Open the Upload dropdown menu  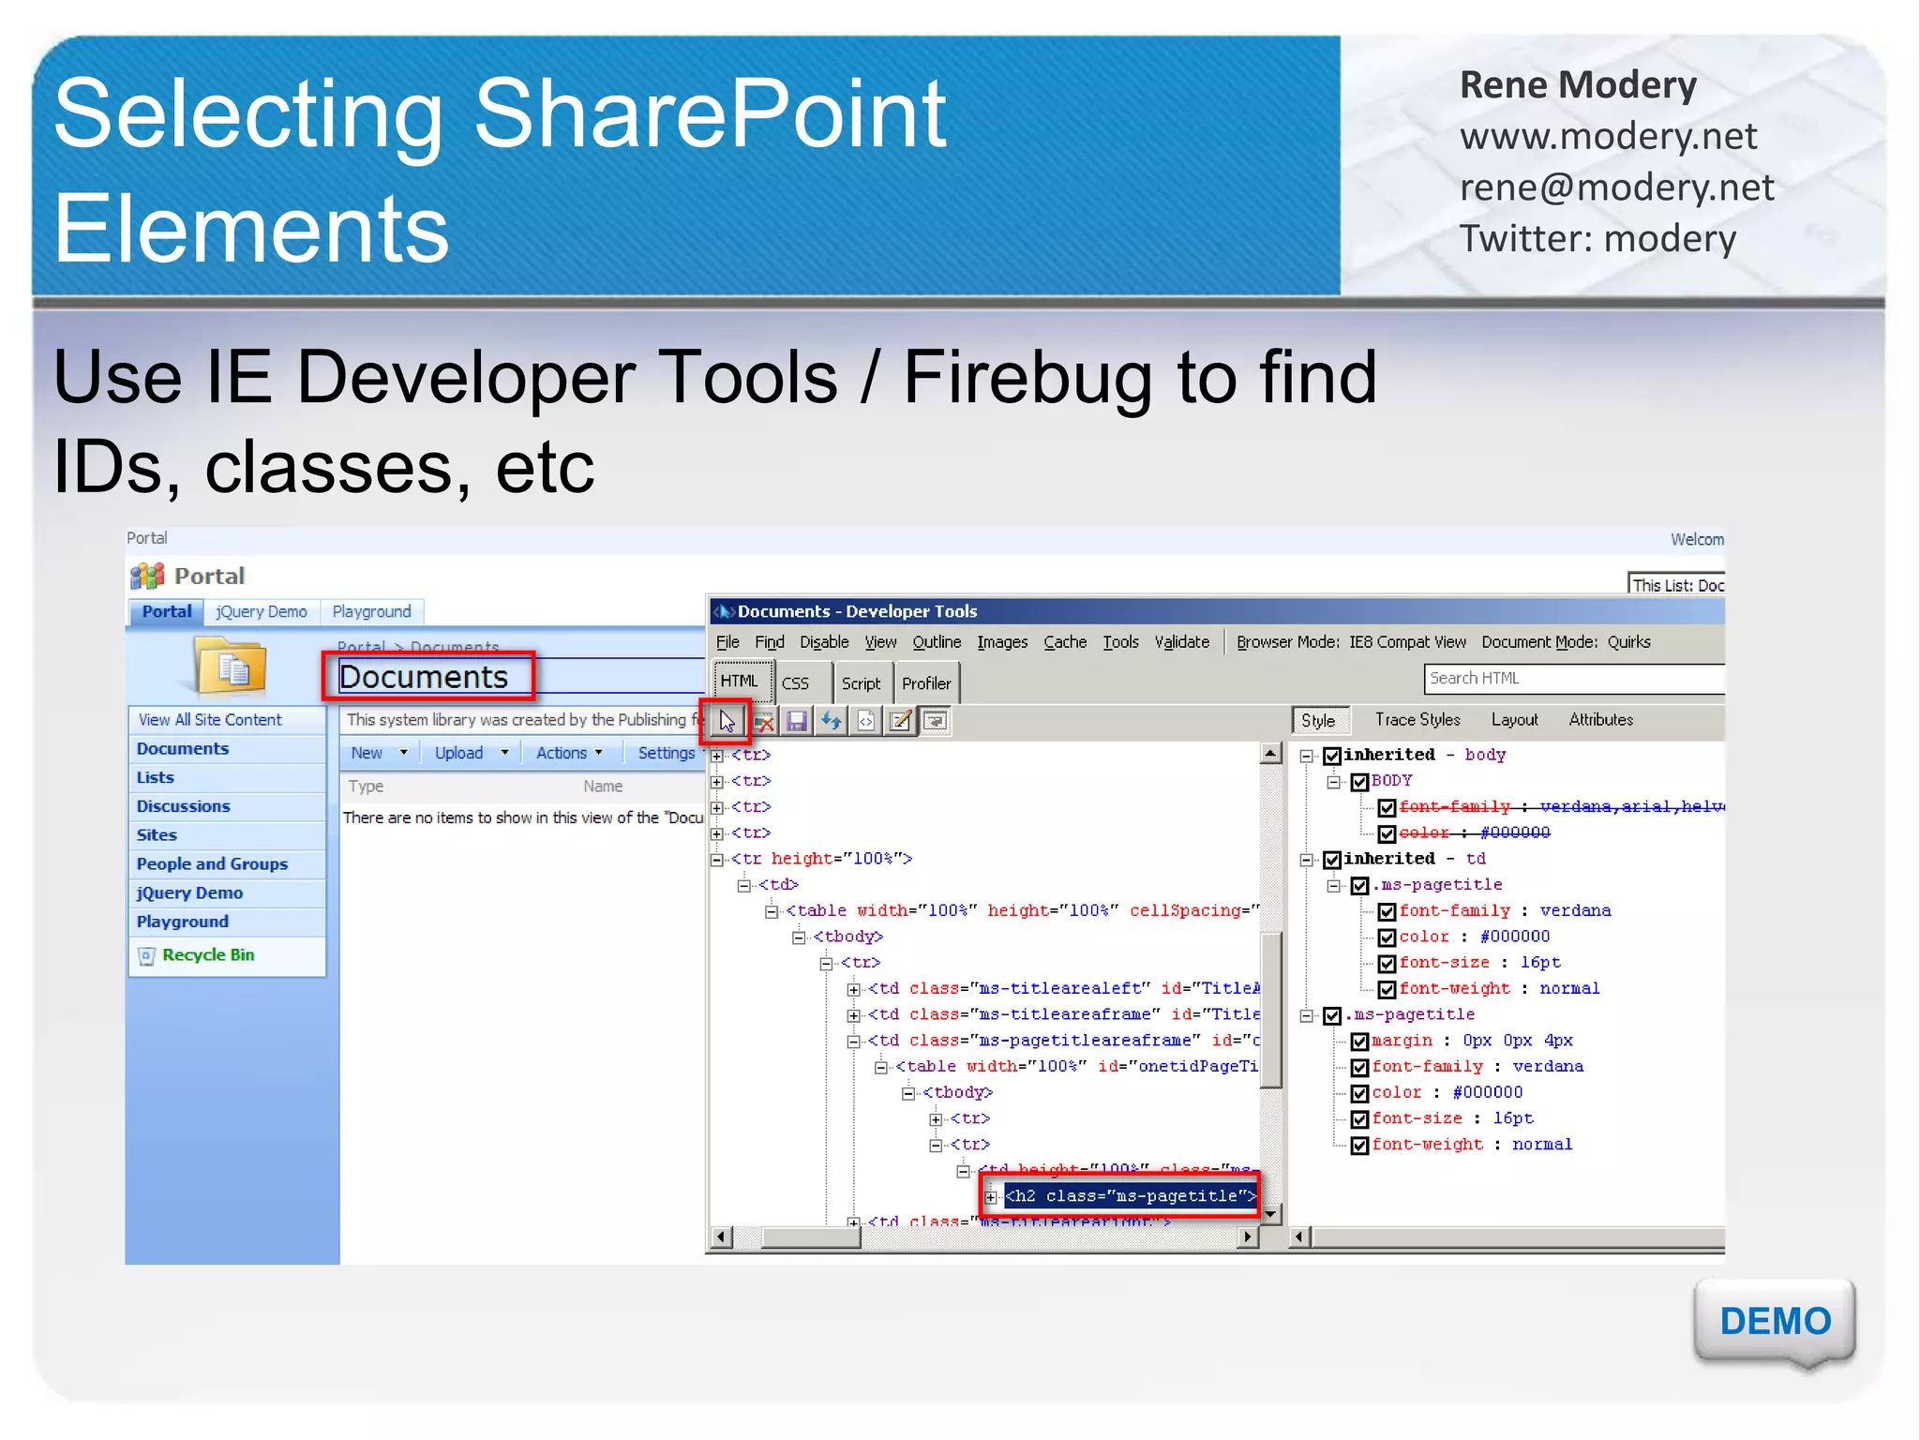tap(472, 753)
